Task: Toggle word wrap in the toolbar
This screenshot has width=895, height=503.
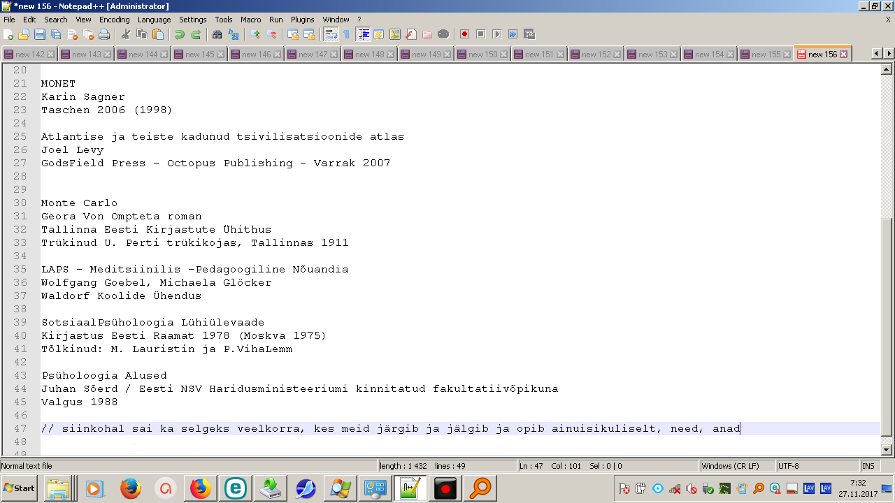Action: point(331,34)
